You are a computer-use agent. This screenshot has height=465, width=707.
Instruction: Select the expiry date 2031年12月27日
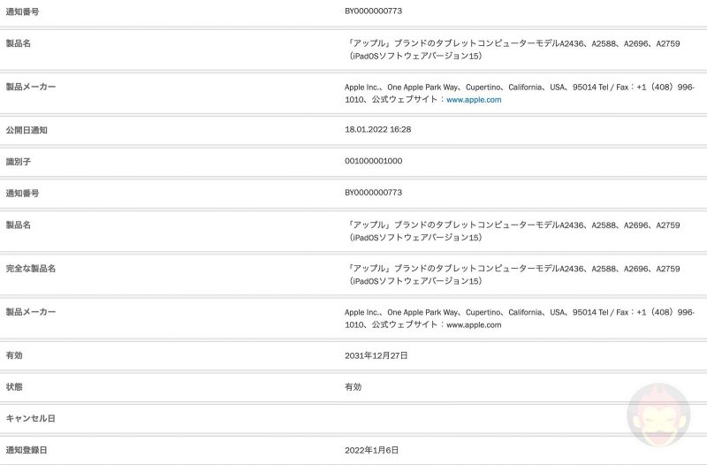pyautogui.click(x=376, y=355)
